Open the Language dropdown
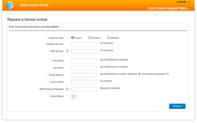197x123 pixels. pyautogui.click(x=183, y=2)
